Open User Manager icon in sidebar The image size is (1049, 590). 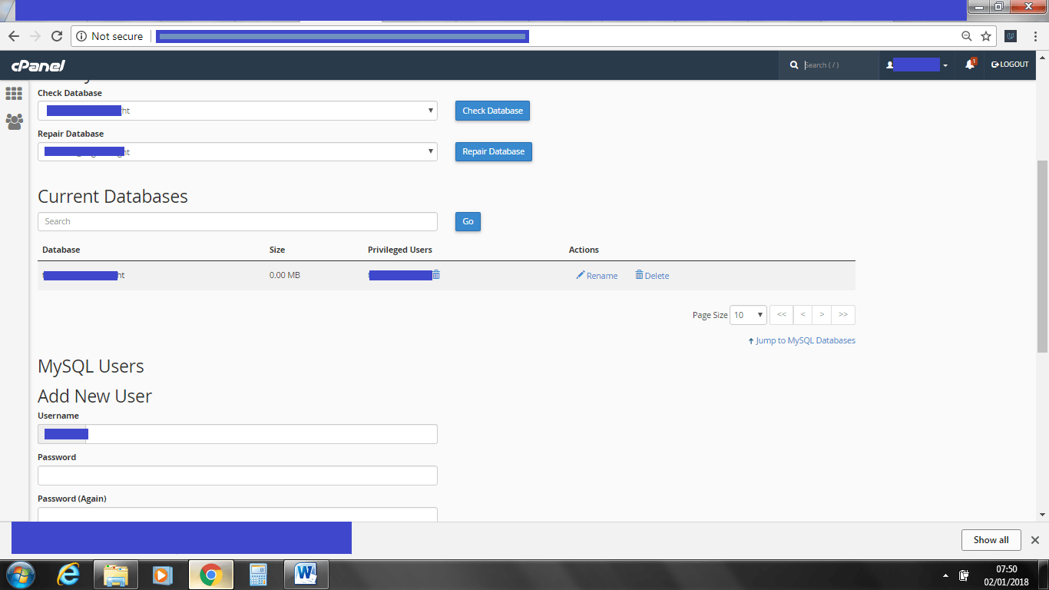14,121
